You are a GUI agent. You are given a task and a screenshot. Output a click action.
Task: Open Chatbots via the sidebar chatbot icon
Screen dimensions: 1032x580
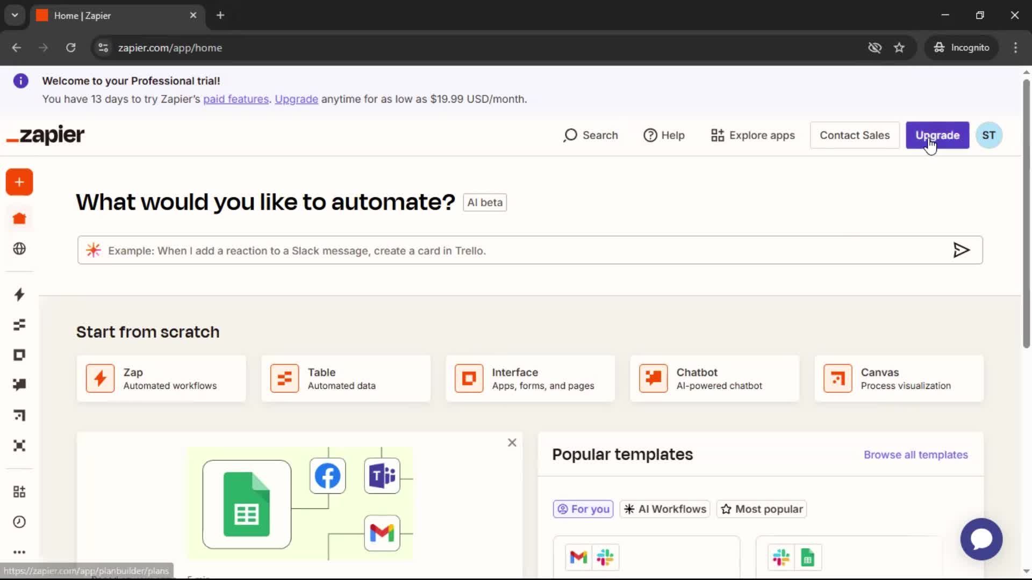click(19, 385)
